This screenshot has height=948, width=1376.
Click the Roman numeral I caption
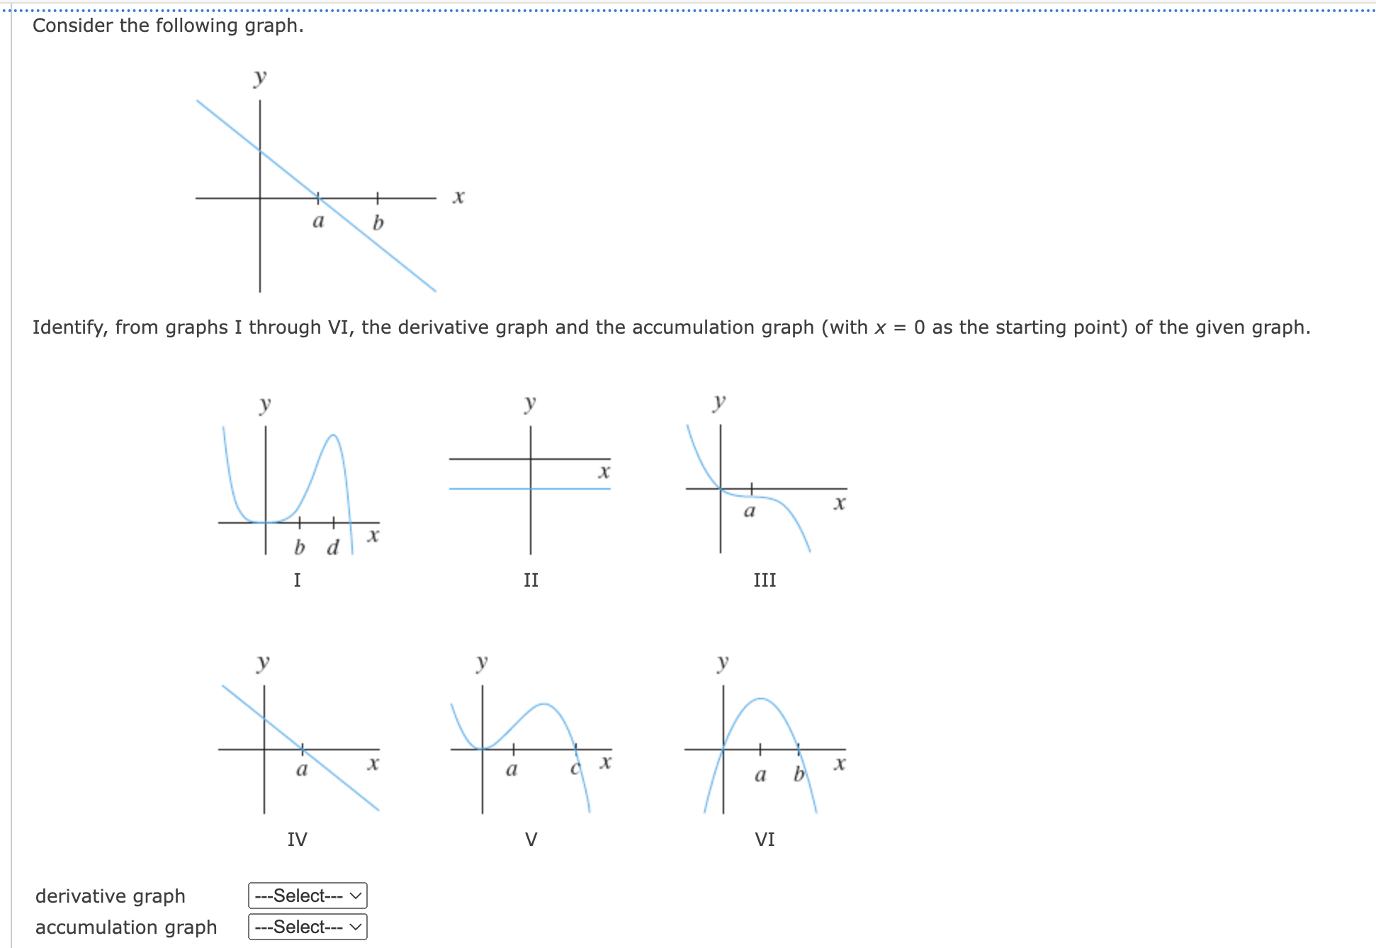298,580
